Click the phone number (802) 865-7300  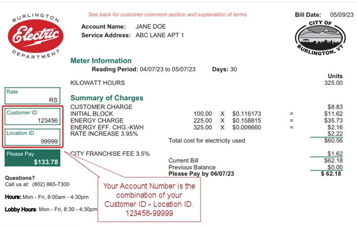coord(51,184)
